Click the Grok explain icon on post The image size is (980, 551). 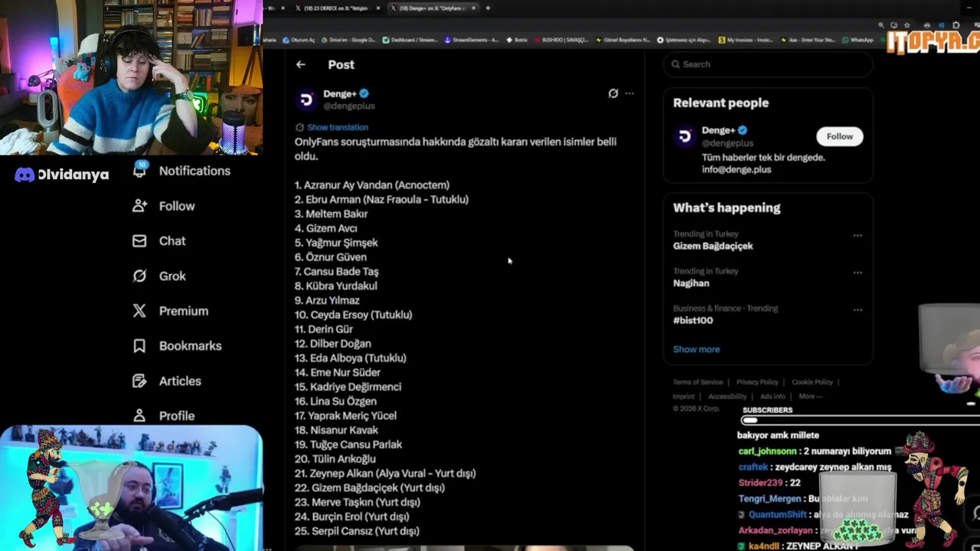click(613, 93)
